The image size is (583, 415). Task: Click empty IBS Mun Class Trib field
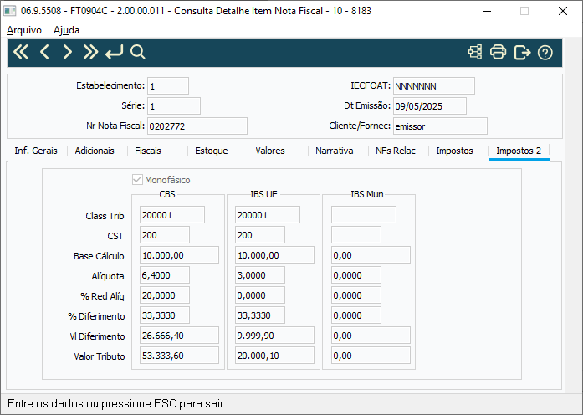pyautogui.click(x=364, y=215)
